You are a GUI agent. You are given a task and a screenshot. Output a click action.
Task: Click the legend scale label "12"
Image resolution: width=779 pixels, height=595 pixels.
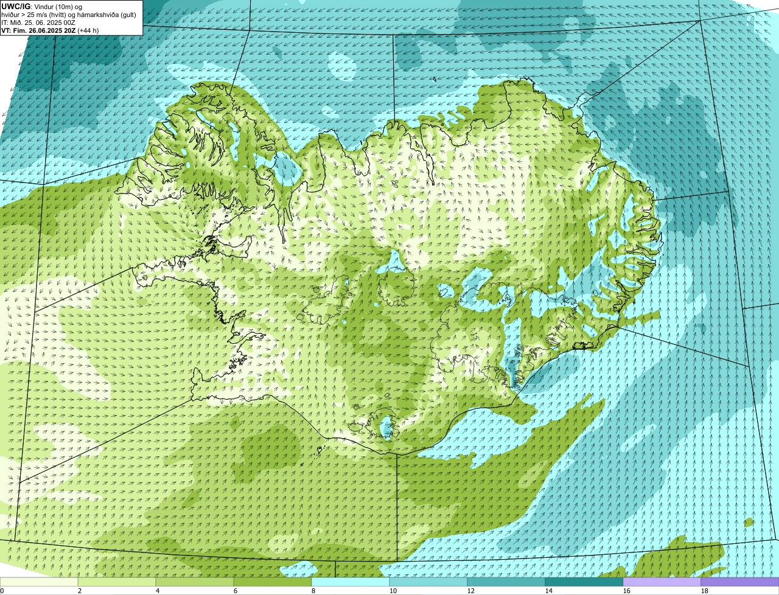(x=471, y=591)
